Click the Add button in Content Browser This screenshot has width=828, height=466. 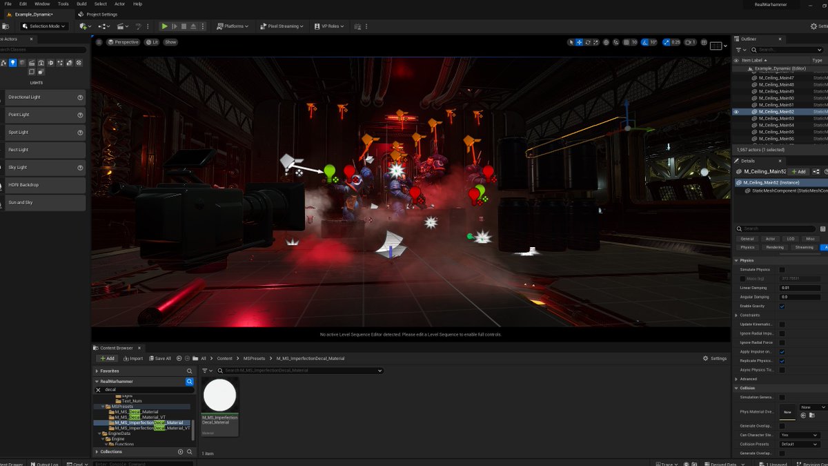tap(107, 358)
